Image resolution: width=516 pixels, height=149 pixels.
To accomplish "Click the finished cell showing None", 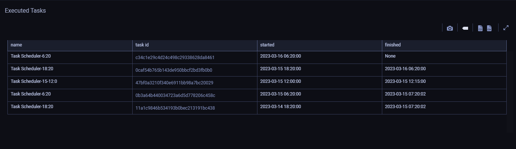I will coord(390,56).
